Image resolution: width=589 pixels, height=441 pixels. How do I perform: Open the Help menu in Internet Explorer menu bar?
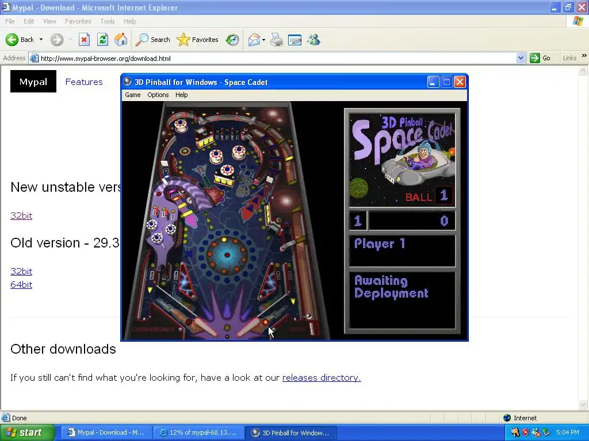129,21
